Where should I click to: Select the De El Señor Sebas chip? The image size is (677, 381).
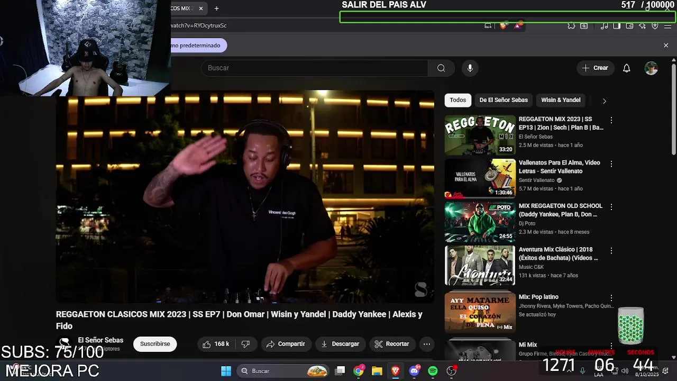(x=504, y=100)
